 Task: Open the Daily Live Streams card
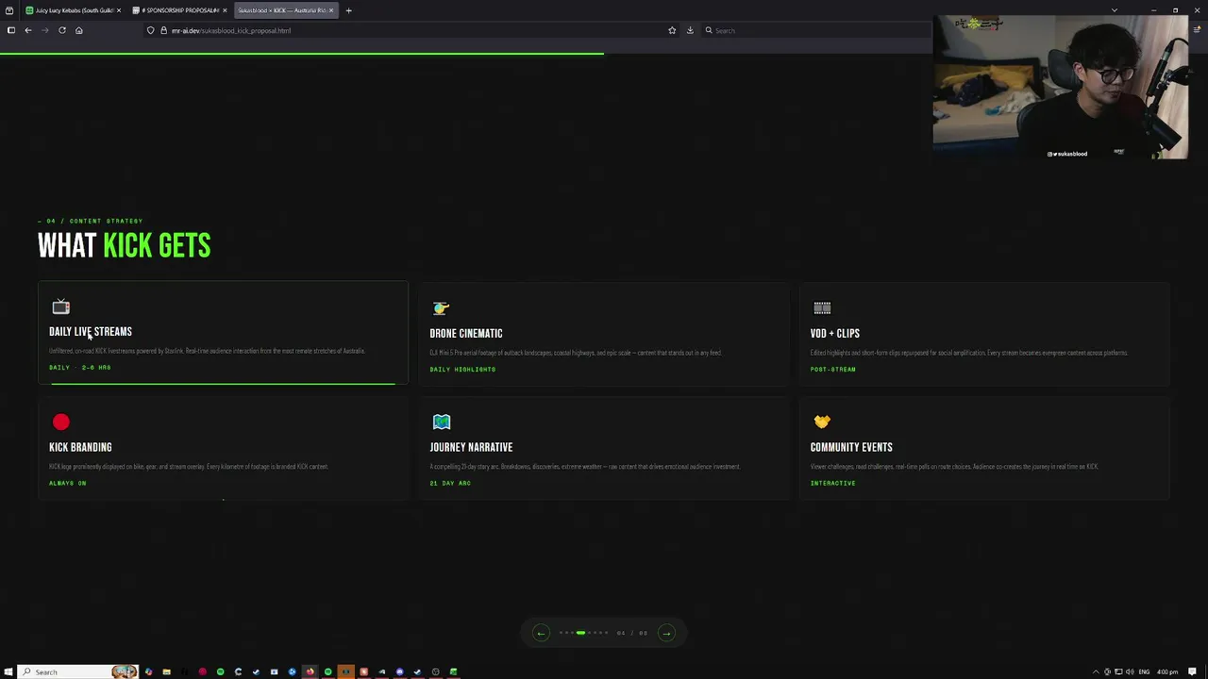point(223,333)
